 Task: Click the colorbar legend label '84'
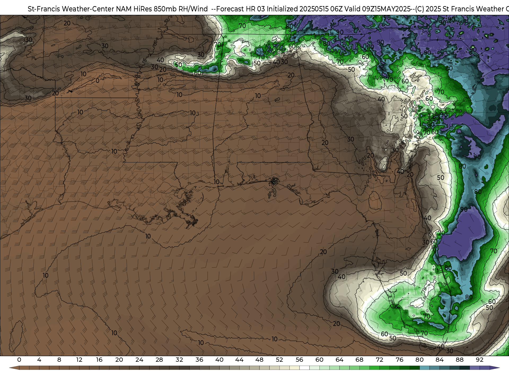pos(440,360)
